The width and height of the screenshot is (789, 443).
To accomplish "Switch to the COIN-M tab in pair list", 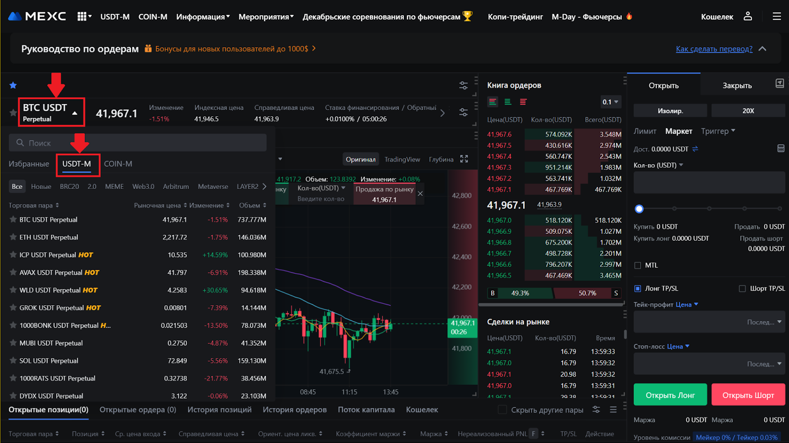I will coord(118,164).
